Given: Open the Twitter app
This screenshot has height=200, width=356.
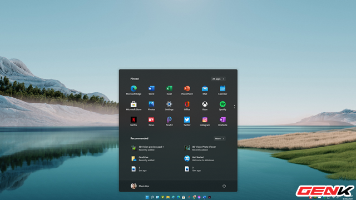Looking at the screenshot, I should (187, 121).
